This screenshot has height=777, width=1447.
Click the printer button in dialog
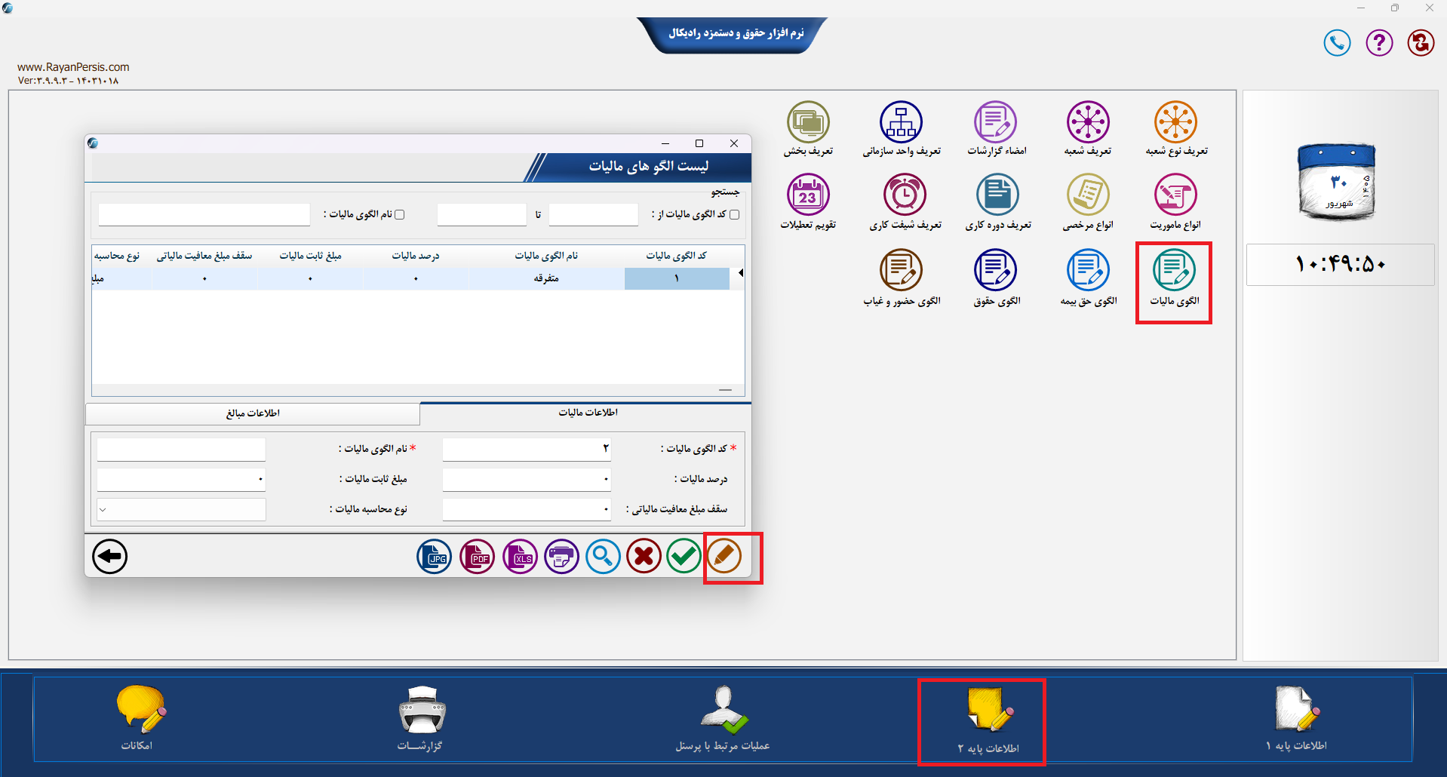click(x=561, y=557)
